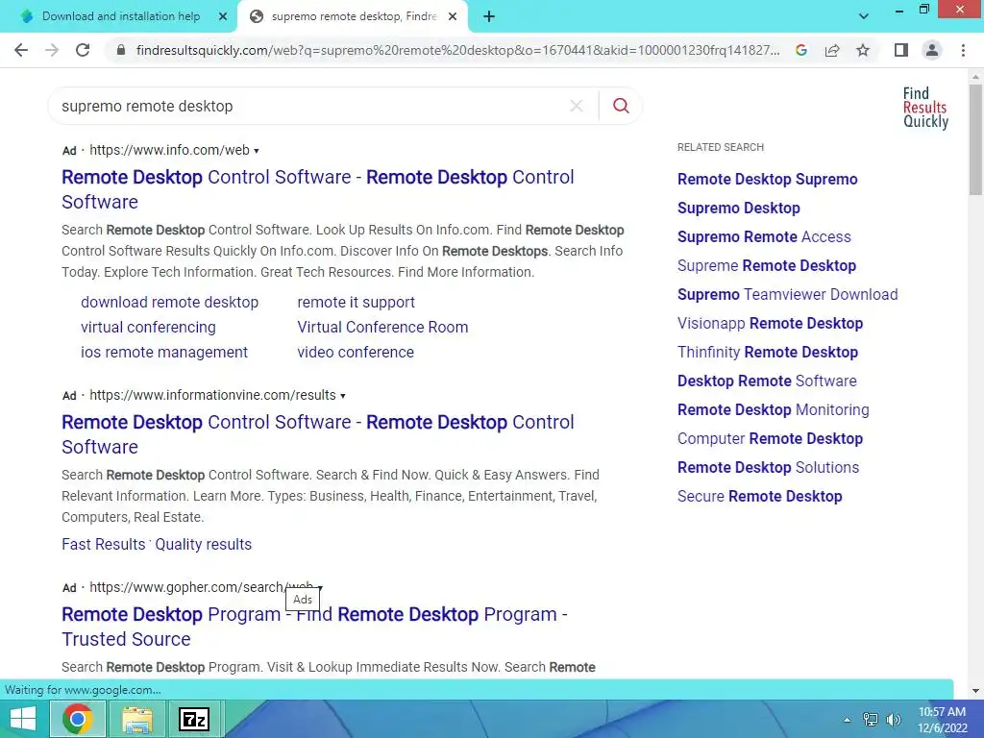
Task: Click the scrollbar up arrow
Action: 975,77
